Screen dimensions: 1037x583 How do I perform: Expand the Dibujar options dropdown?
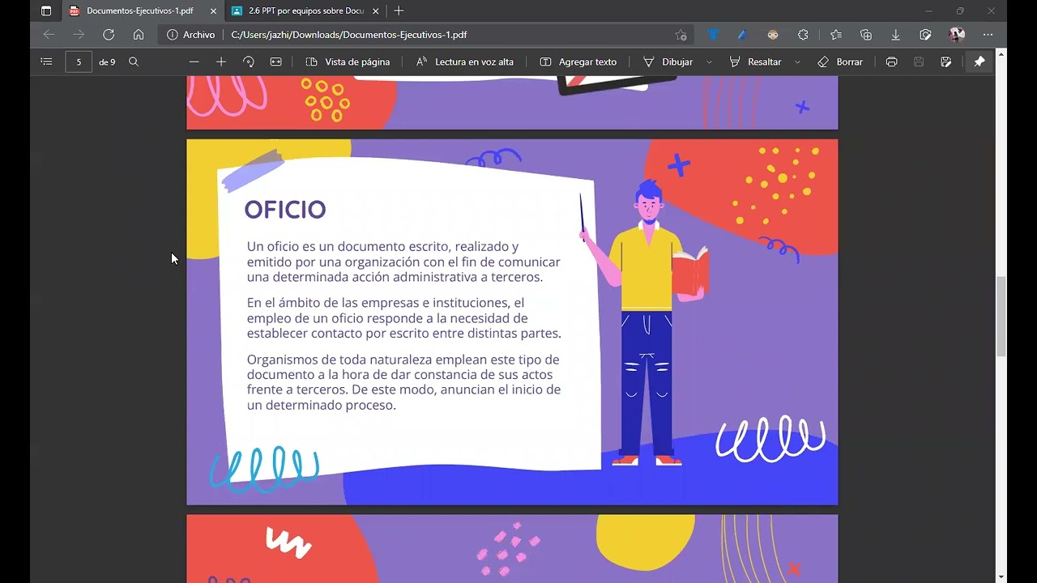(709, 62)
